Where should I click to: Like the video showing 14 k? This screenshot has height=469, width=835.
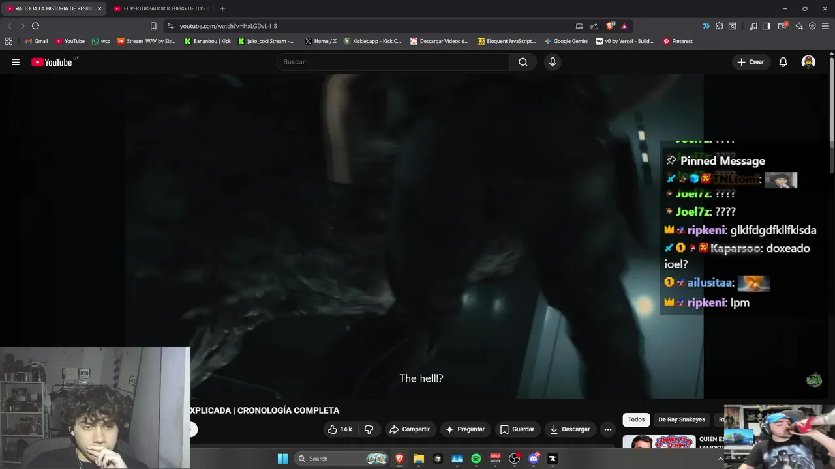click(340, 429)
